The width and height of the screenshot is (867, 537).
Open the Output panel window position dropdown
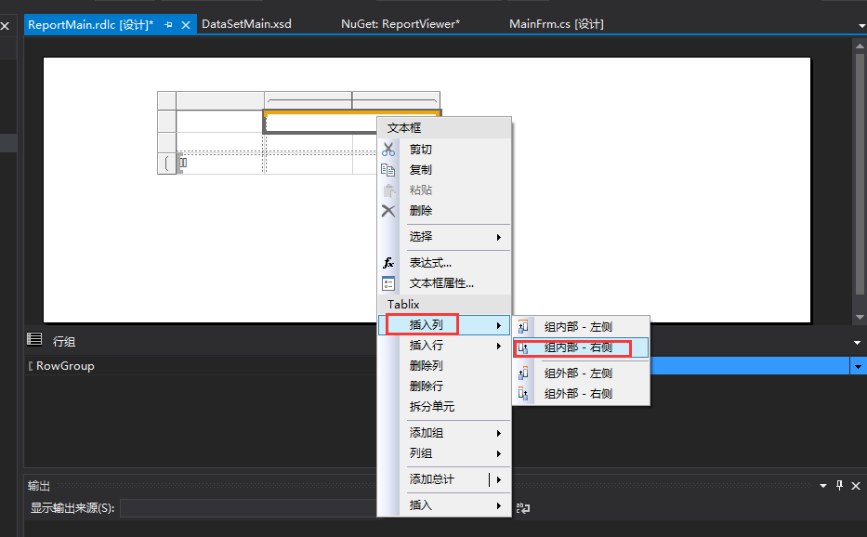822,486
